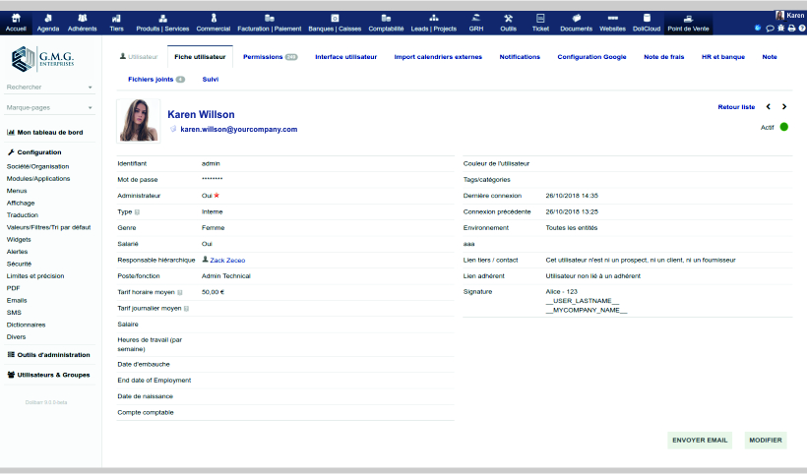Viewport: 807px width, 474px height.
Task: Expand the Rechercher dropdown
Action: click(x=90, y=87)
